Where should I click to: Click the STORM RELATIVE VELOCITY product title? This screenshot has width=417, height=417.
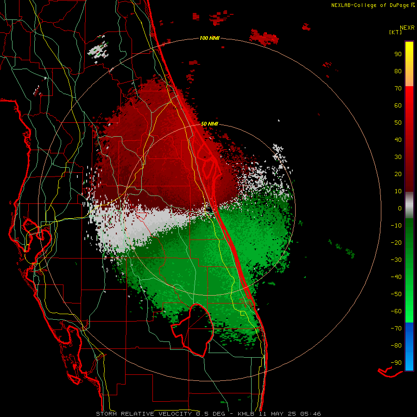(144, 414)
